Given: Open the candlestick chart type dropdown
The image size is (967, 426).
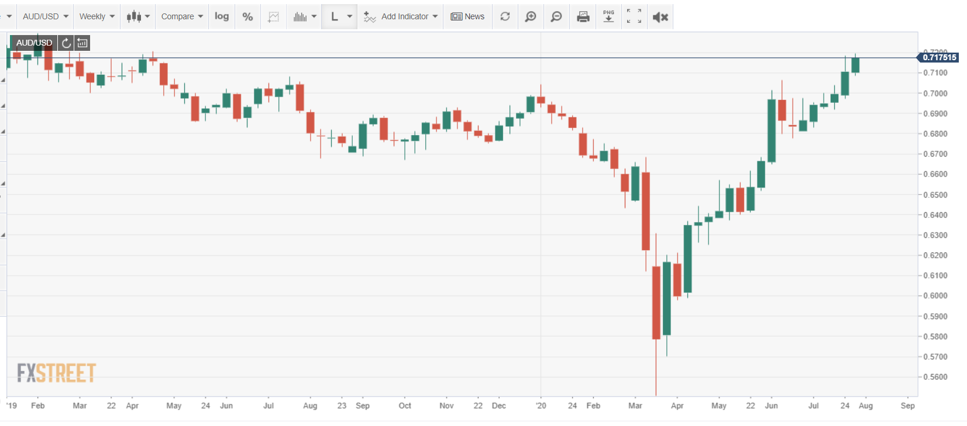Looking at the screenshot, I should pyautogui.click(x=138, y=16).
